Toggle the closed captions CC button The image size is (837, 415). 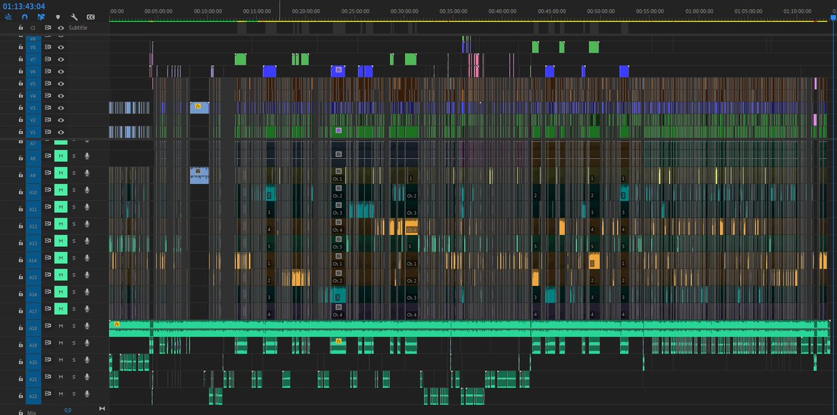pyautogui.click(x=91, y=16)
